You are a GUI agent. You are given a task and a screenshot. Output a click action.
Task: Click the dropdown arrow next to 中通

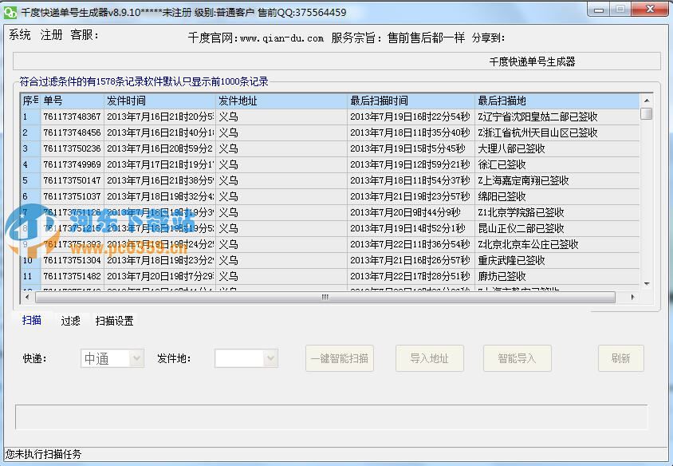coord(134,357)
